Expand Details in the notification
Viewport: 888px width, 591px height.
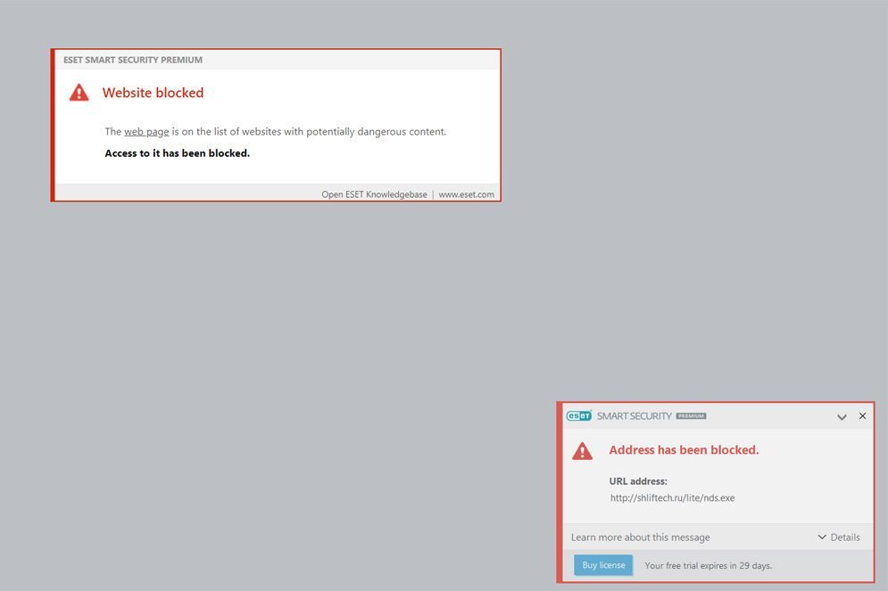[x=839, y=537]
